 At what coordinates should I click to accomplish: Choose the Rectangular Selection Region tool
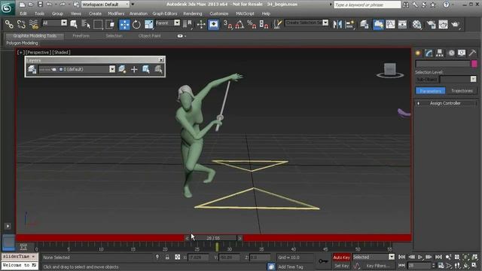click(x=98, y=24)
